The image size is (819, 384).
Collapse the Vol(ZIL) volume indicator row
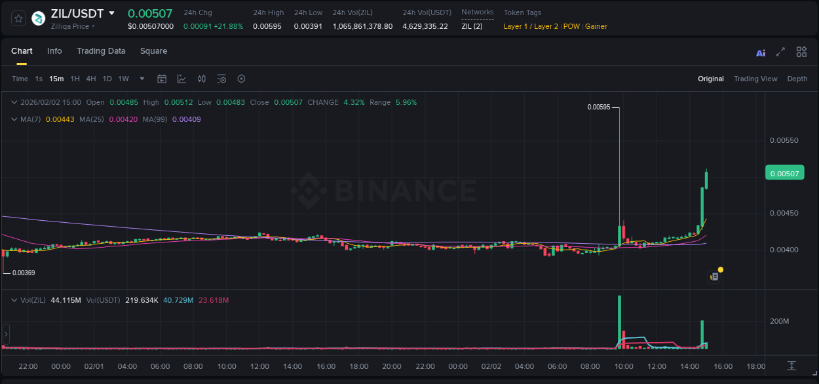pos(14,300)
